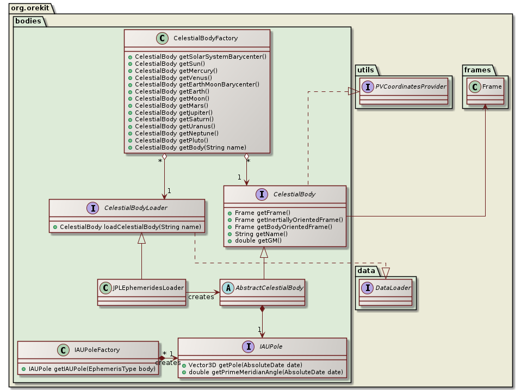The height and width of the screenshot is (390, 521).
Task: Select the green dot next to getGM()
Action: pos(231,240)
